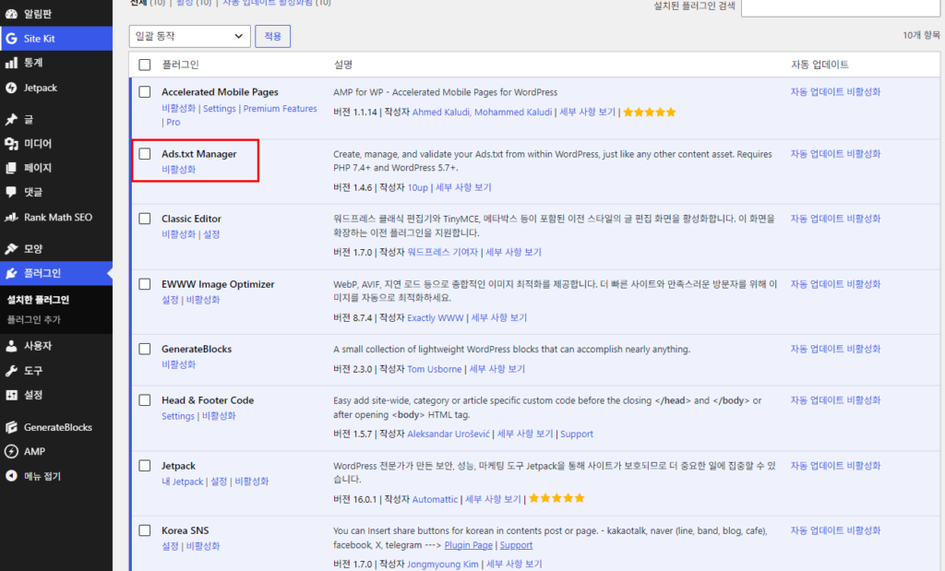Click author link Aleksandar Urošević
The image size is (945, 571).
(x=449, y=434)
